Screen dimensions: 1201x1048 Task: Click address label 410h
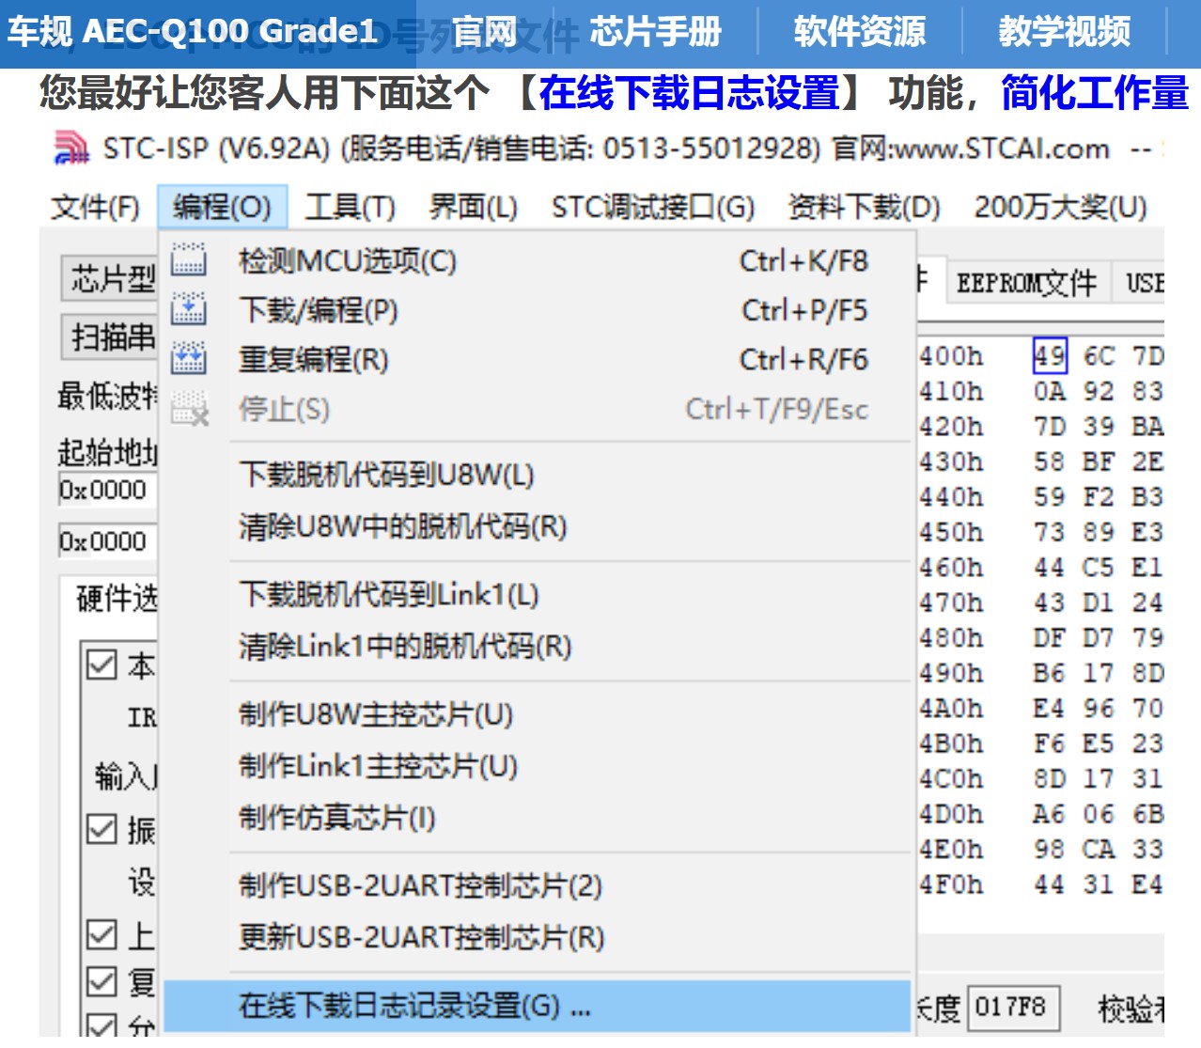coord(952,391)
